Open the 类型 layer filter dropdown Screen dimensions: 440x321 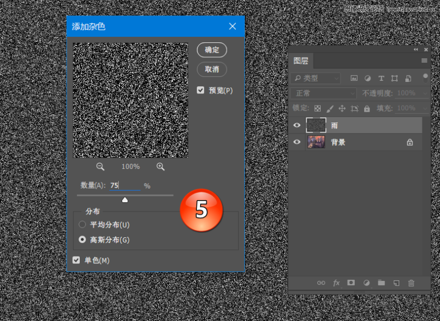point(316,78)
